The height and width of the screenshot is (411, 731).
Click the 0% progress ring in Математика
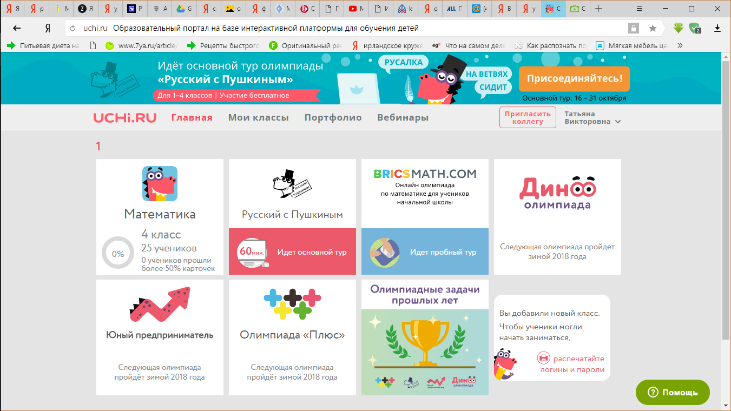(118, 254)
